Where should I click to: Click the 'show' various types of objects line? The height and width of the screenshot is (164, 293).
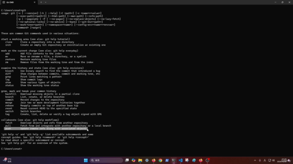33,82
